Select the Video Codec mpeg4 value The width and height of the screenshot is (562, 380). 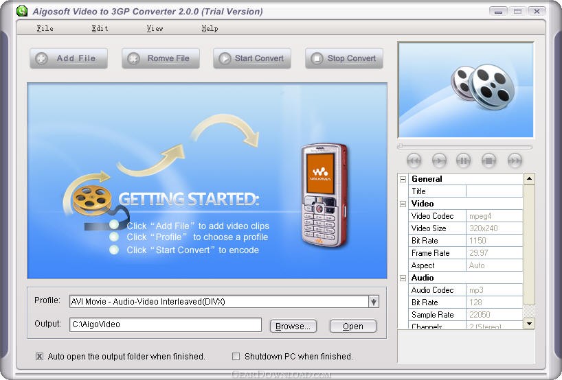(x=494, y=216)
